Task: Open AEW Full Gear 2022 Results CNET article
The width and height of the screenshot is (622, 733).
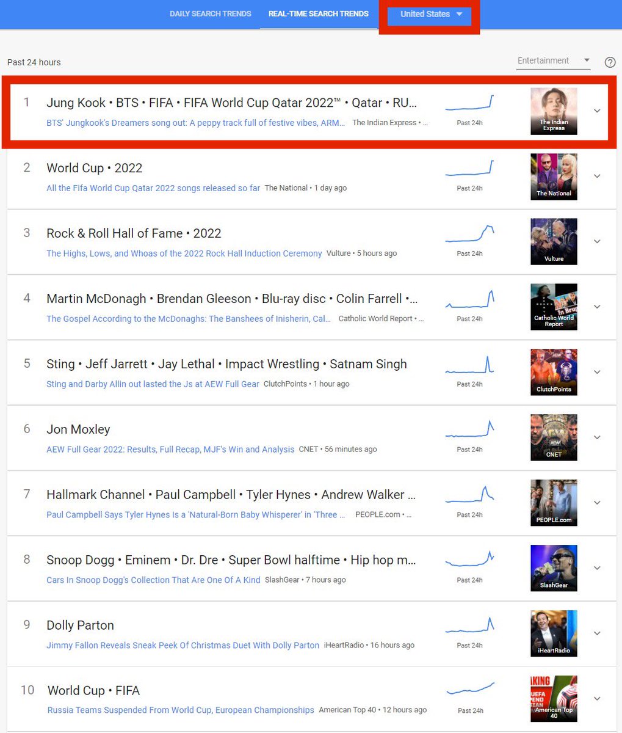Action: [x=170, y=450]
